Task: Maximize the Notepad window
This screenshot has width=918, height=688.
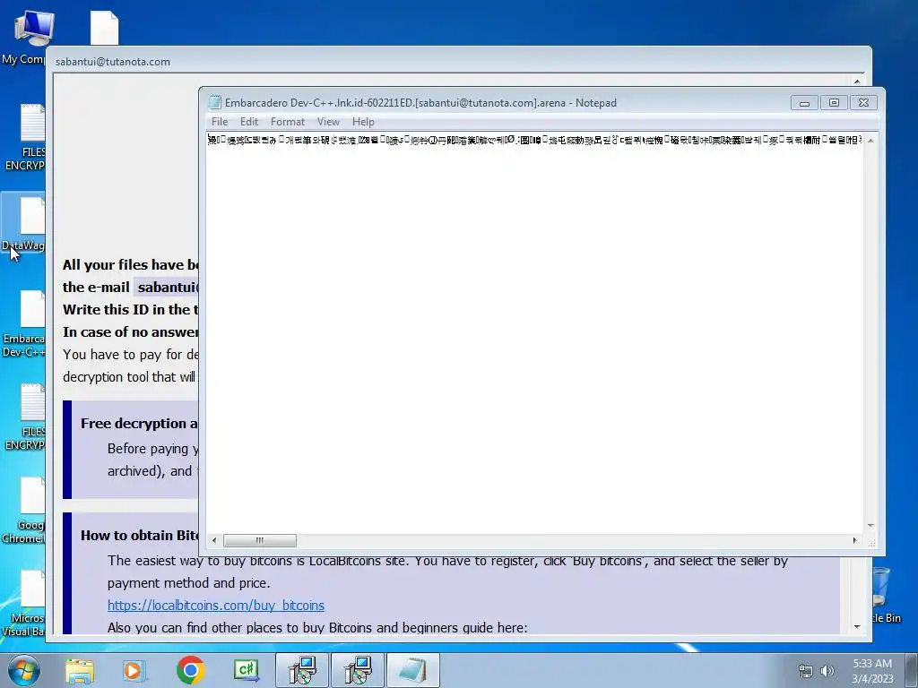Action: (834, 103)
